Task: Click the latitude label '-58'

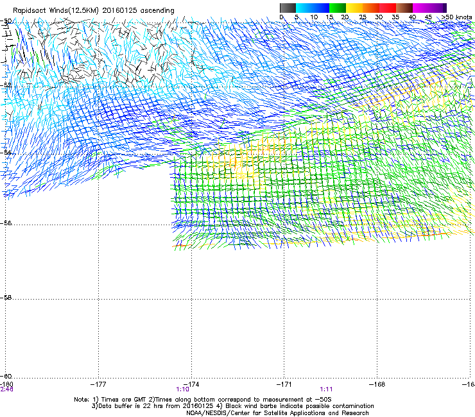Action: pos(6,298)
